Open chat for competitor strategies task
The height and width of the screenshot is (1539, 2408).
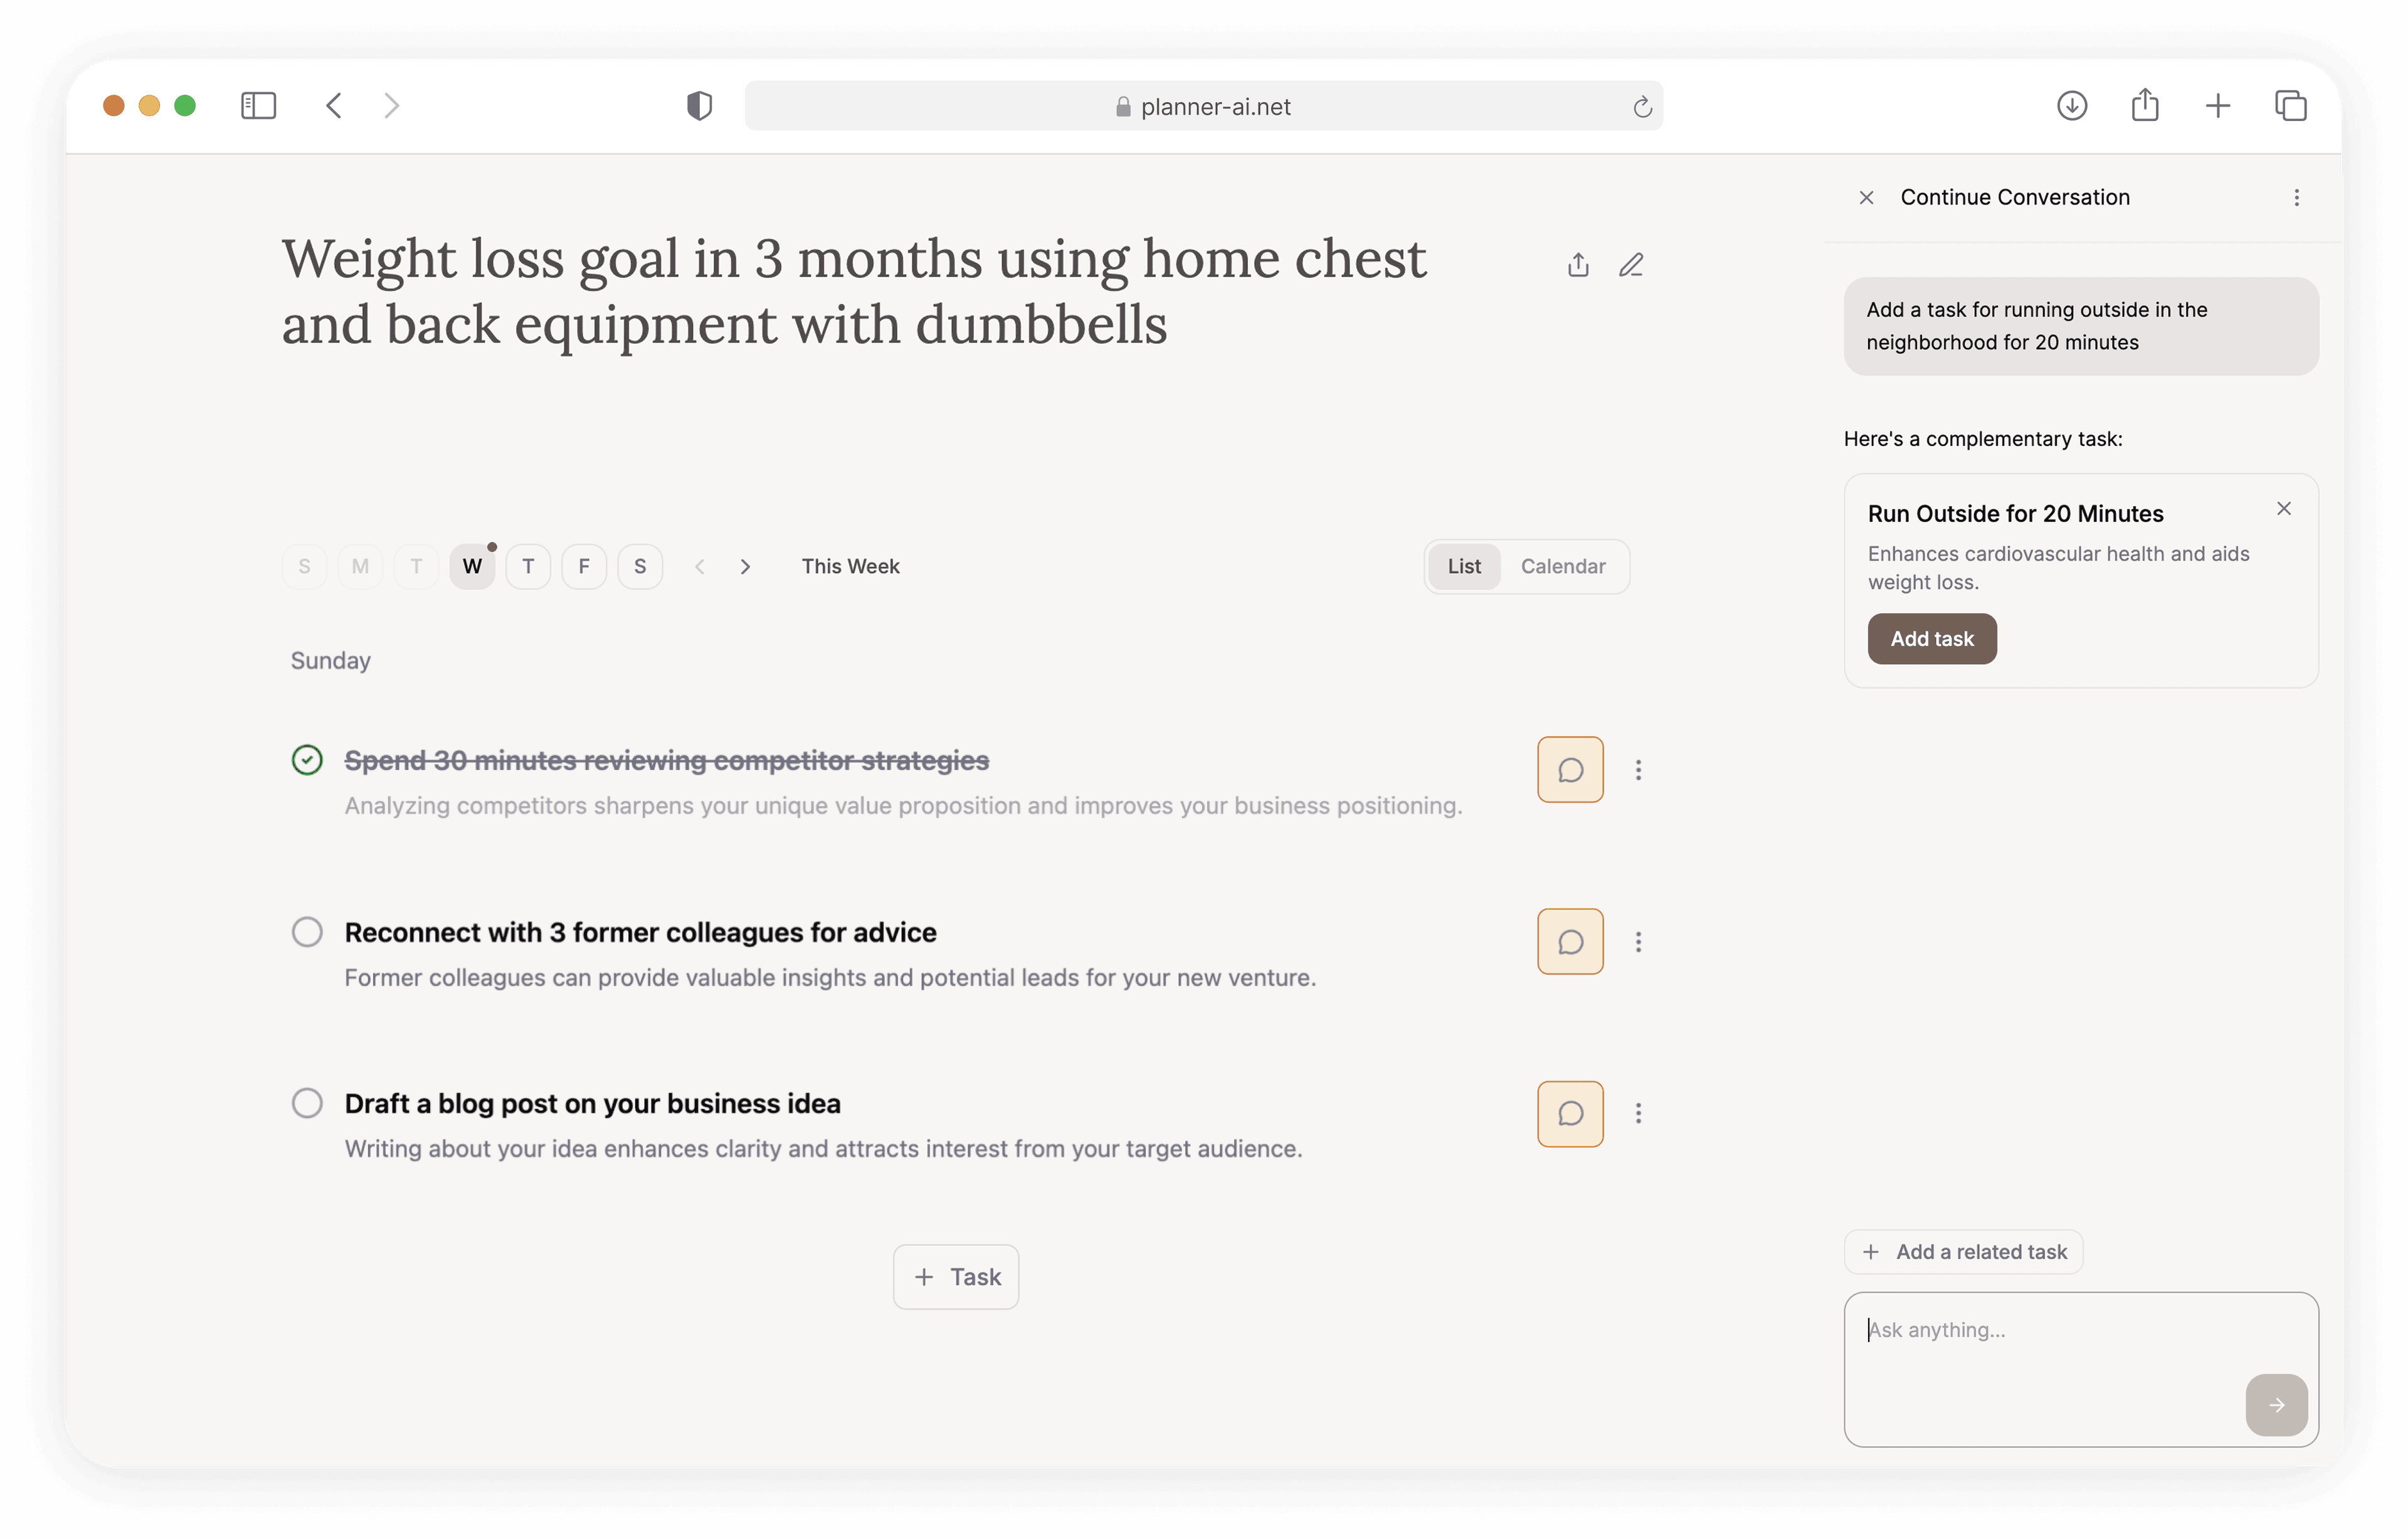click(1570, 769)
